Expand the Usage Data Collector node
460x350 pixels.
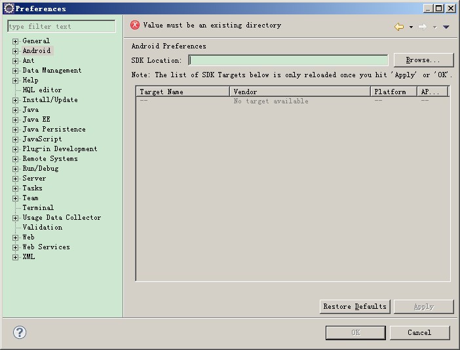(15, 218)
